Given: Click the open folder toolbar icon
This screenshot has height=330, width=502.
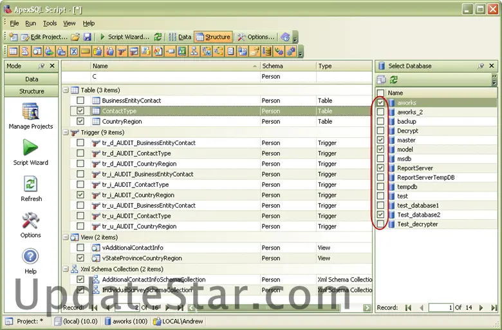Looking at the screenshot, I should tap(75, 37).
